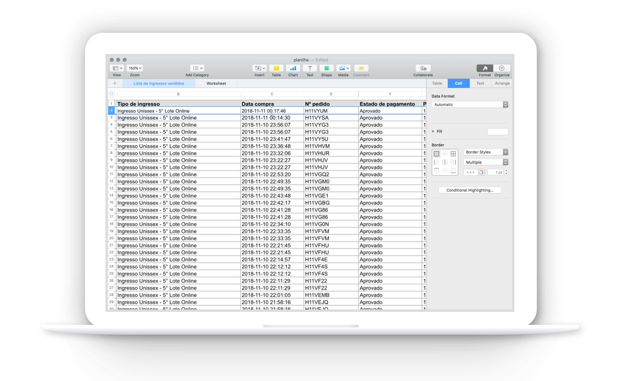The height and width of the screenshot is (381, 621).
Task: Switch to the Worksheet sheet tab
Action: tap(216, 84)
